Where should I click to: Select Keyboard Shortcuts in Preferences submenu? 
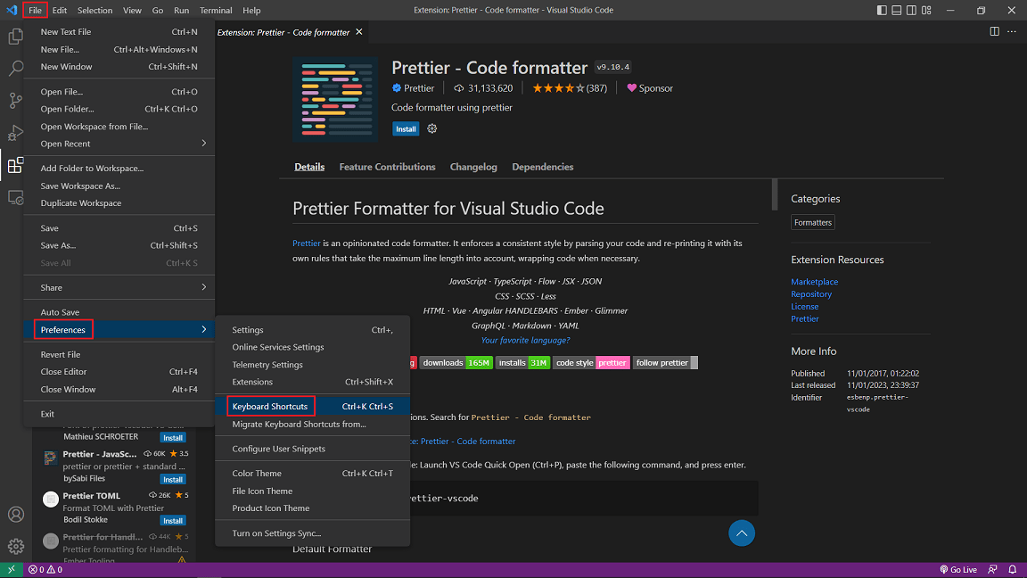click(x=312, y=407)
